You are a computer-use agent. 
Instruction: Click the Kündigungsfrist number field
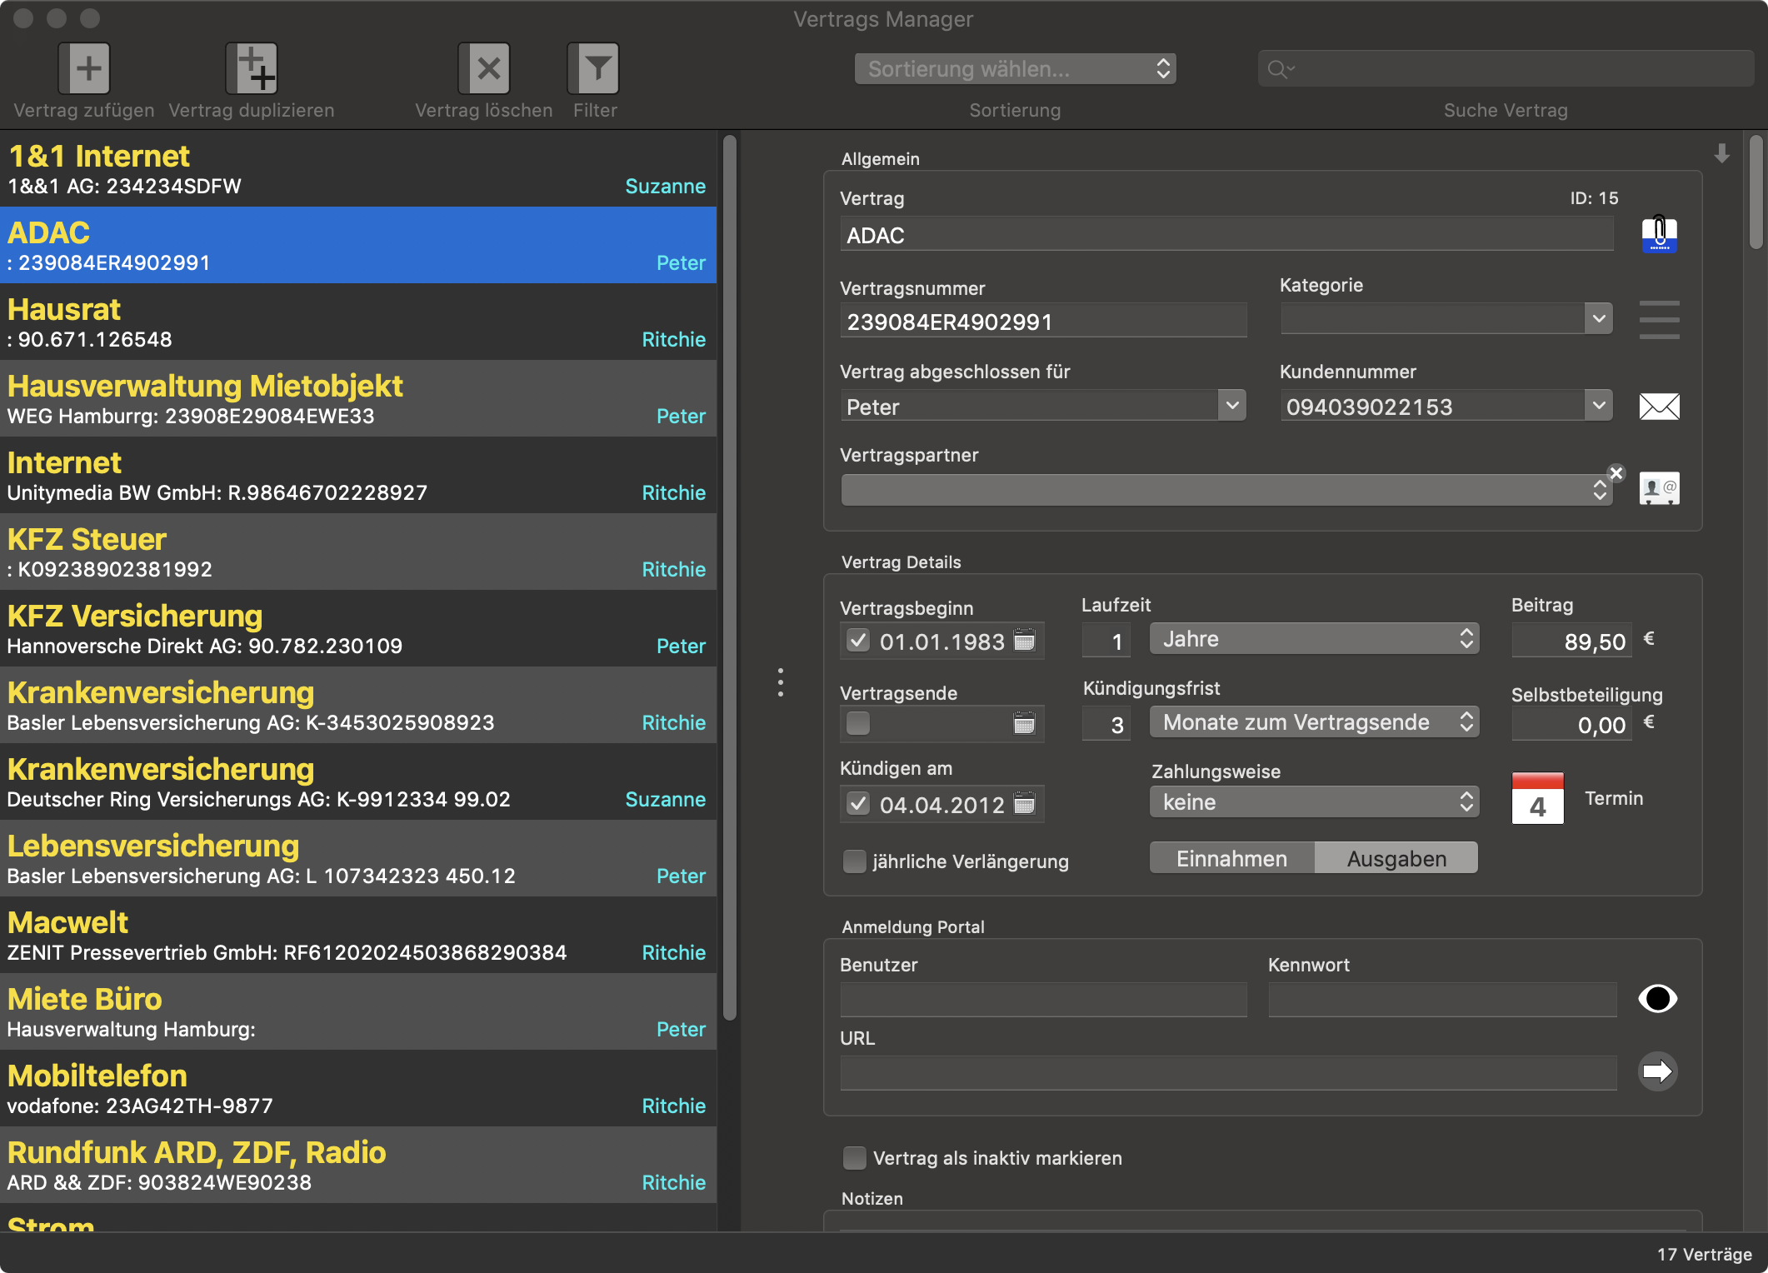(x=1106, y=724)
